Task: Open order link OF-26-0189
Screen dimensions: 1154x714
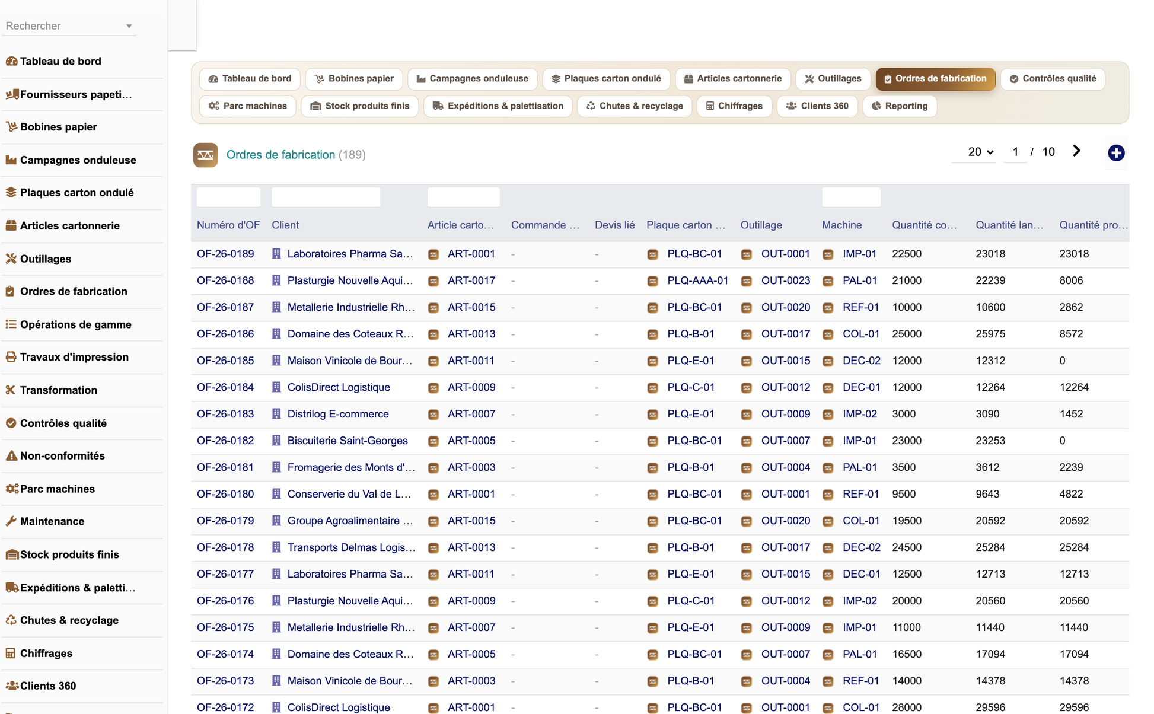Action: 225,254
